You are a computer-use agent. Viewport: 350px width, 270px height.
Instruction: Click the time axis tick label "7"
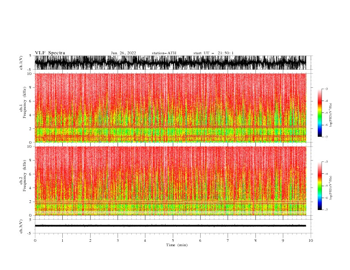[x=228, y=240]
